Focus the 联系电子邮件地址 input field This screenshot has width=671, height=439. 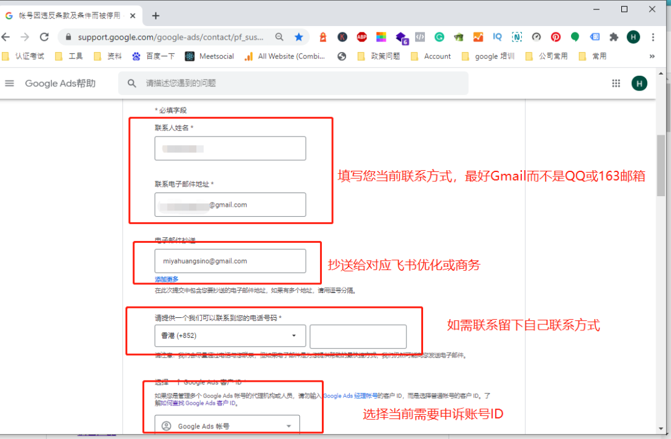(231, 204)
